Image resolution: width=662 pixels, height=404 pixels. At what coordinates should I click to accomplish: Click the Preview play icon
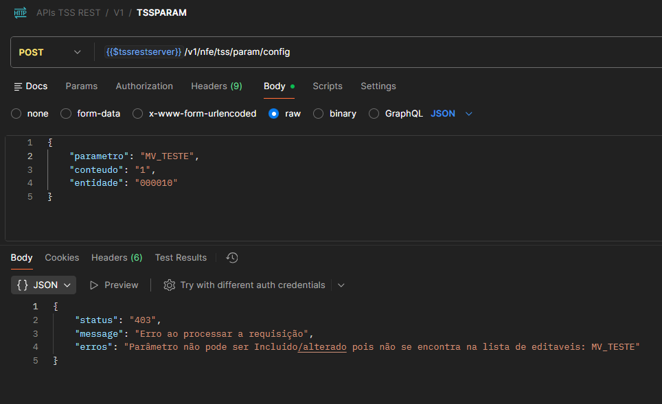click(x=94, y=285)
